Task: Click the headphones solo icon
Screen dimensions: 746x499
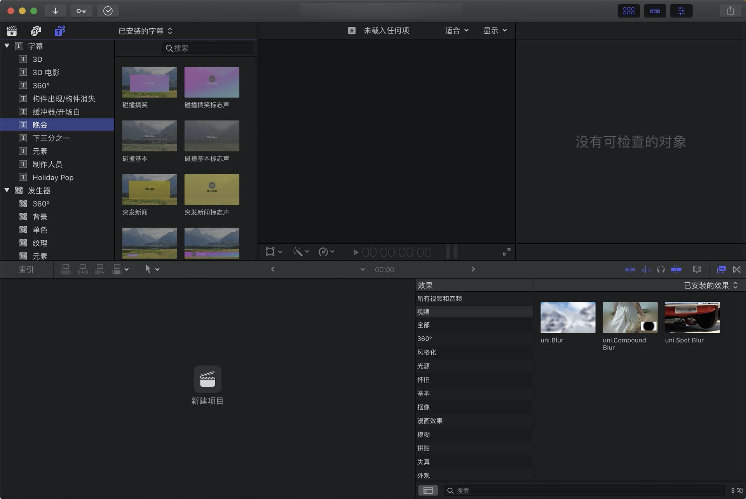Action: click(661, 269)
